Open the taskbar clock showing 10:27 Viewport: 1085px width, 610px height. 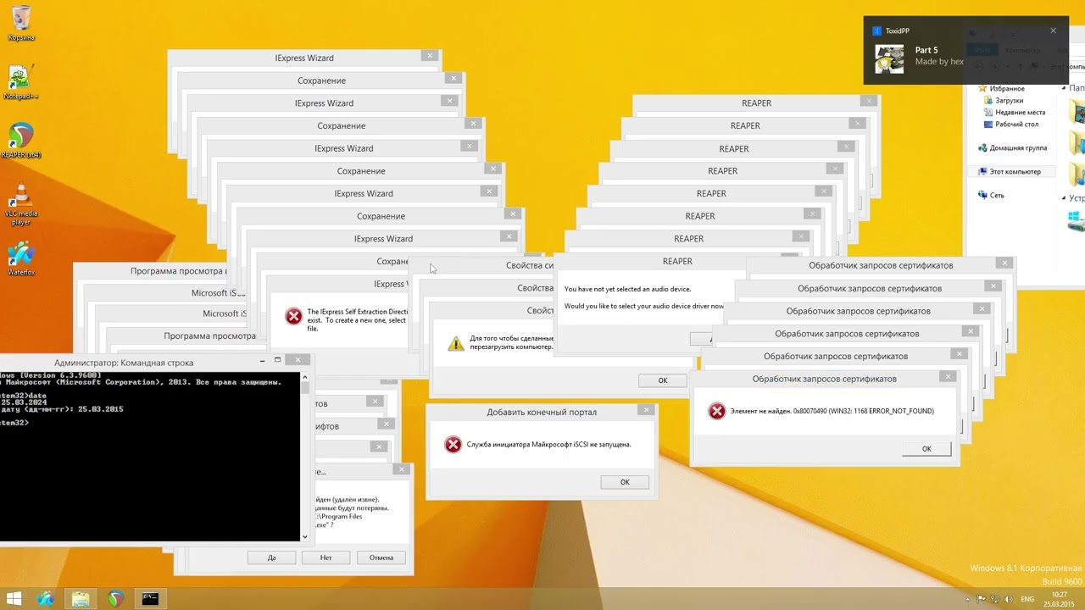click(1060, 599)
